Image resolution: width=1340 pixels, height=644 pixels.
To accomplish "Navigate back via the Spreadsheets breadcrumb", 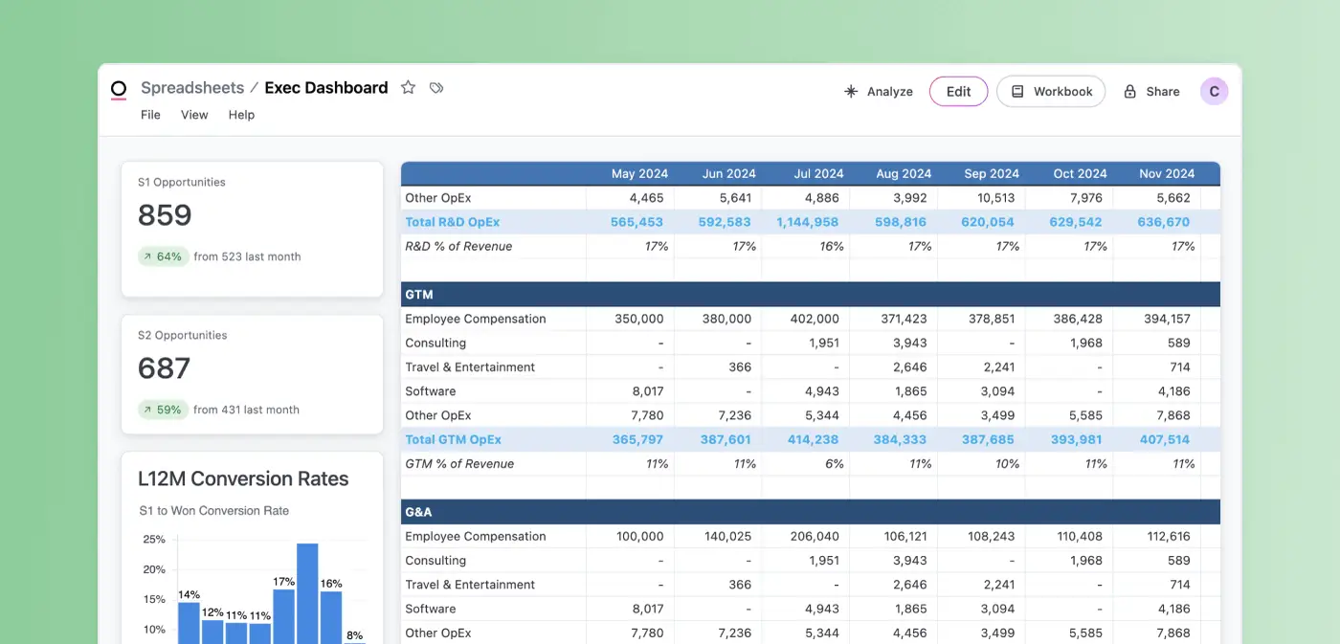I will click(192, 87).
